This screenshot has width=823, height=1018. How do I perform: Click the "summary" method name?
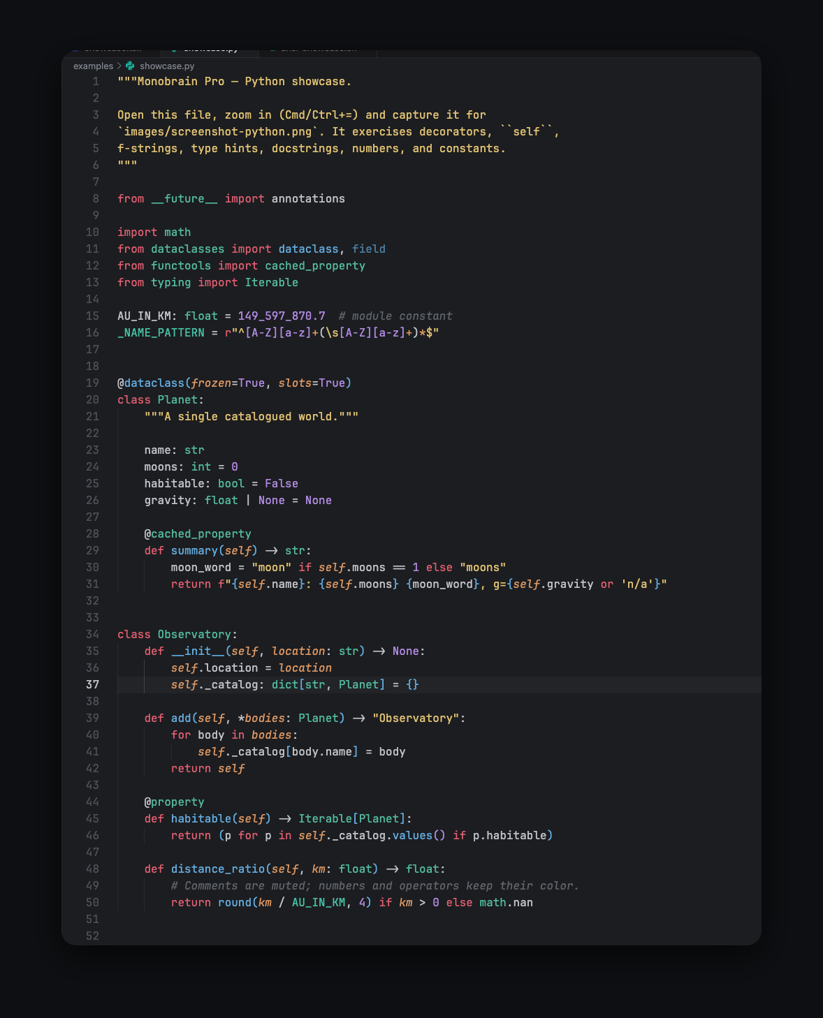point(195,550)
